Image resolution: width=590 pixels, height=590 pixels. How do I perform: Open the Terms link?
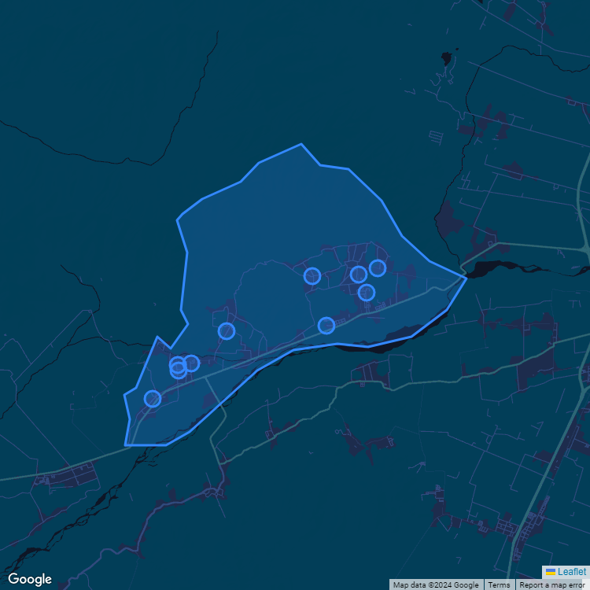499,584
